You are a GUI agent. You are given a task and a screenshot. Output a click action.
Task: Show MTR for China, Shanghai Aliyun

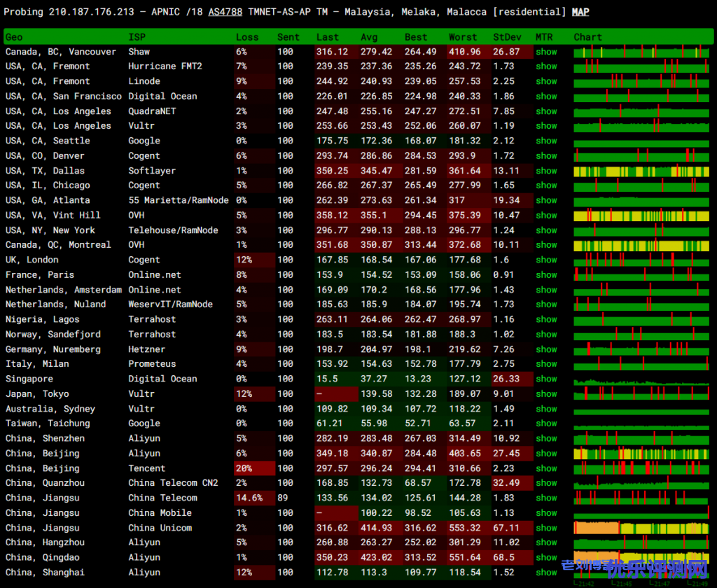click(x=546, y=573)
